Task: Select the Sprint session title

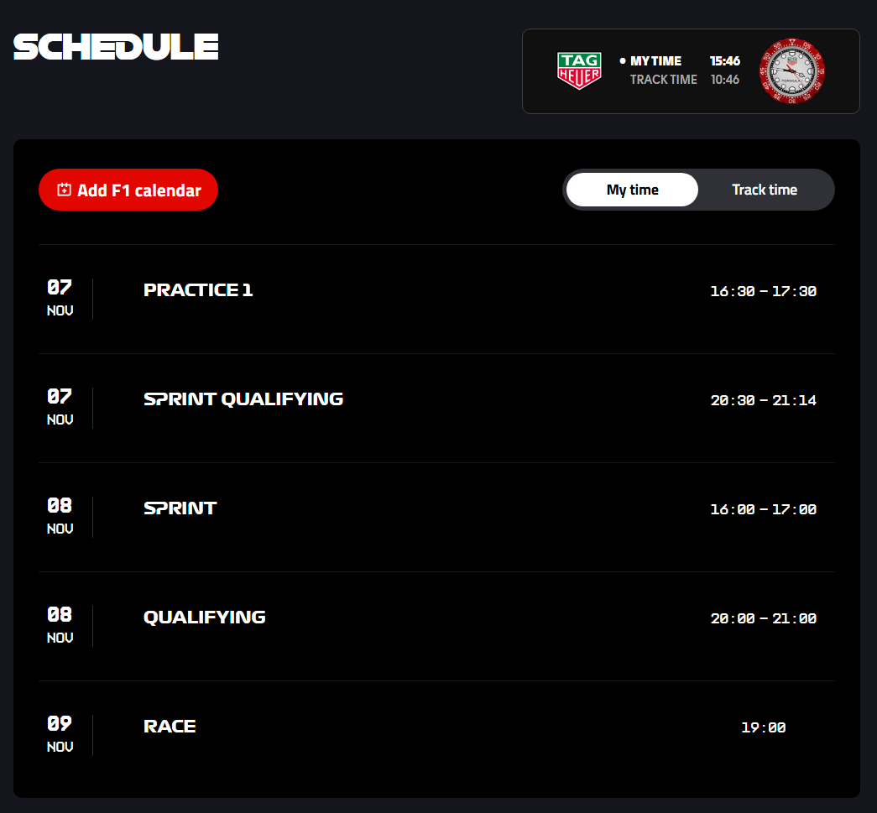Action: coord(180,508)
